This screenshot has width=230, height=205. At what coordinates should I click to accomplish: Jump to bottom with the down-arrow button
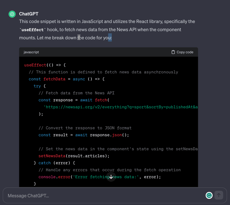point(111,177)
